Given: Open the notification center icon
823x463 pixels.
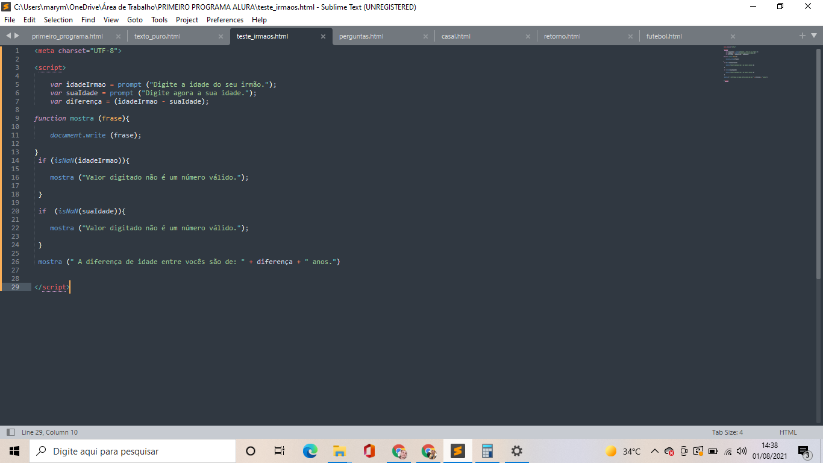Looking at the screenshot, I should pos(804,452).
